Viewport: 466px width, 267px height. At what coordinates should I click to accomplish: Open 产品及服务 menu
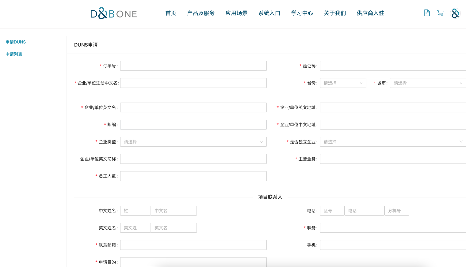(201, 13)
